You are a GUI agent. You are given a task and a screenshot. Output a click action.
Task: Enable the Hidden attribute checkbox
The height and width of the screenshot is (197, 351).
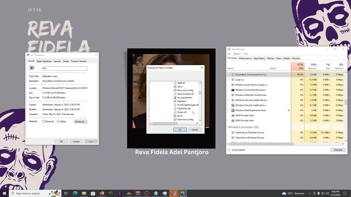pyautogui.click(x=58, y=121)
